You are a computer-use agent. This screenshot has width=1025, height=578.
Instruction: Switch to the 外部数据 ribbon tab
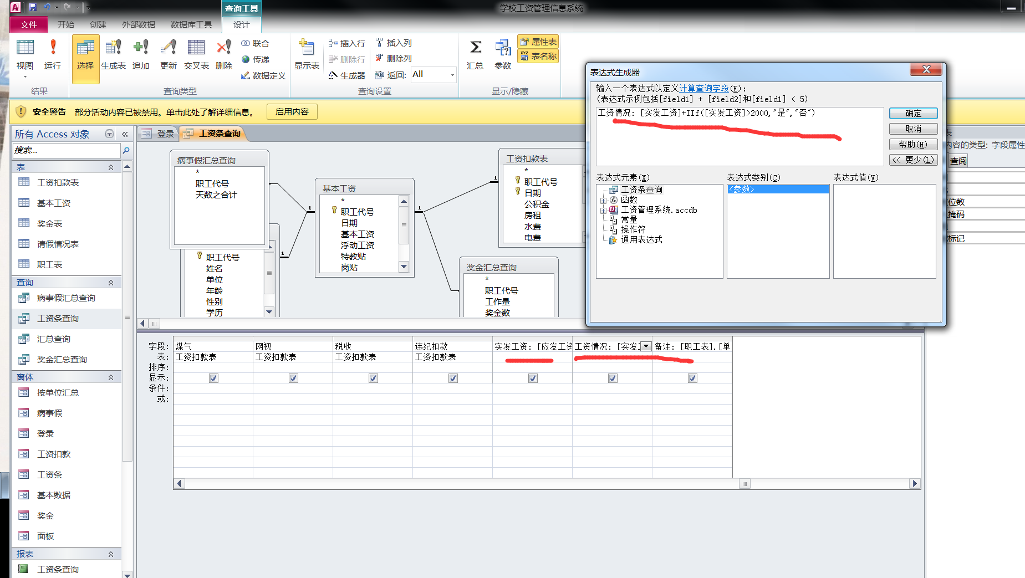139,24
